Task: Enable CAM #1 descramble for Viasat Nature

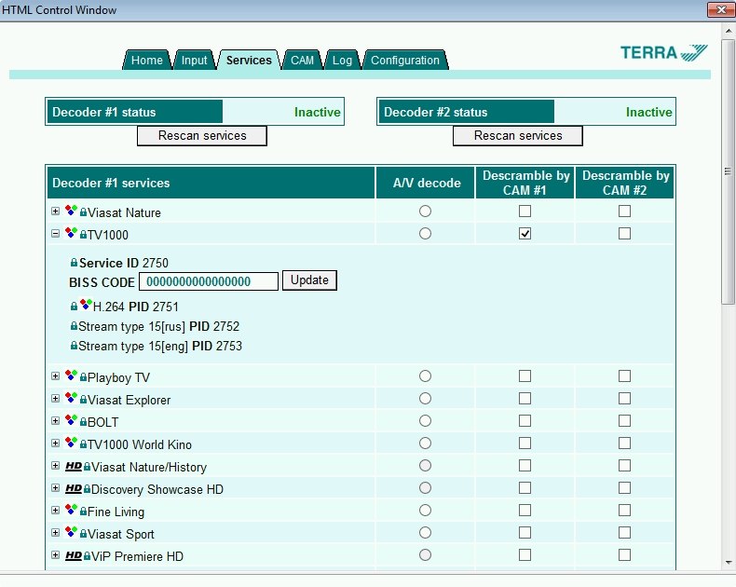Action: click(525, 212)
